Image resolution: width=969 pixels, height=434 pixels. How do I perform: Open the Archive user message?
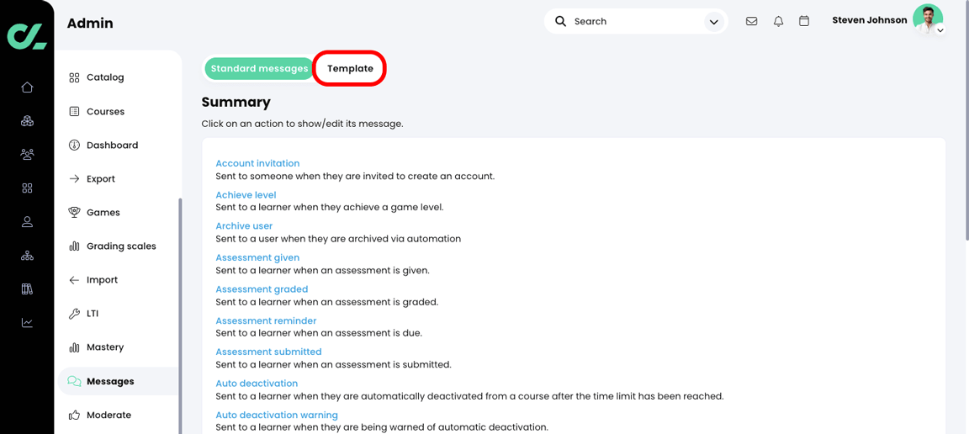point(244,226)
